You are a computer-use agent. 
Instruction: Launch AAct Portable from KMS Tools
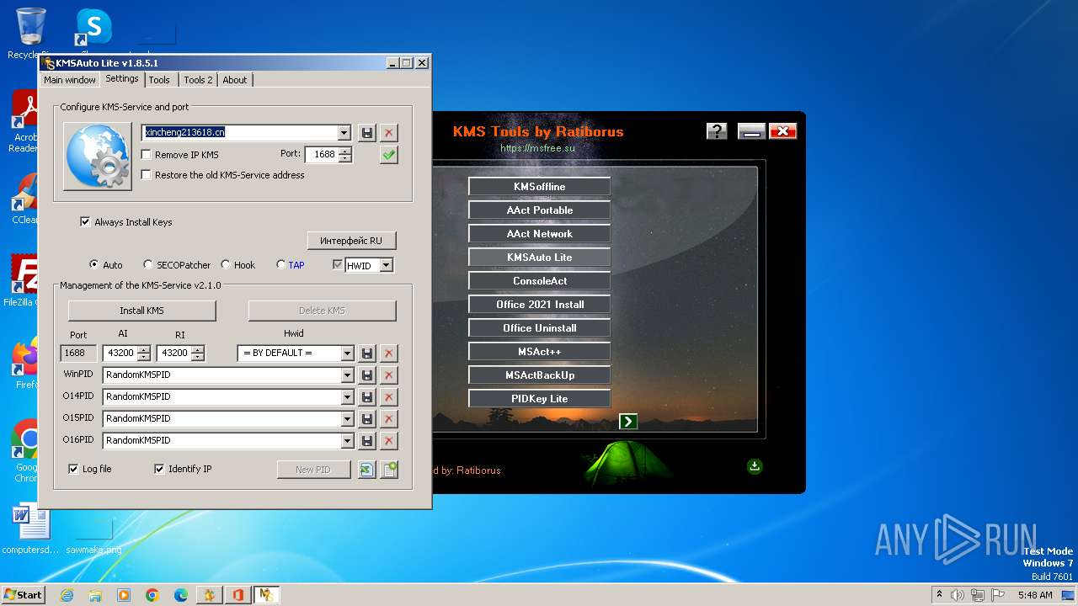(540, 210)
